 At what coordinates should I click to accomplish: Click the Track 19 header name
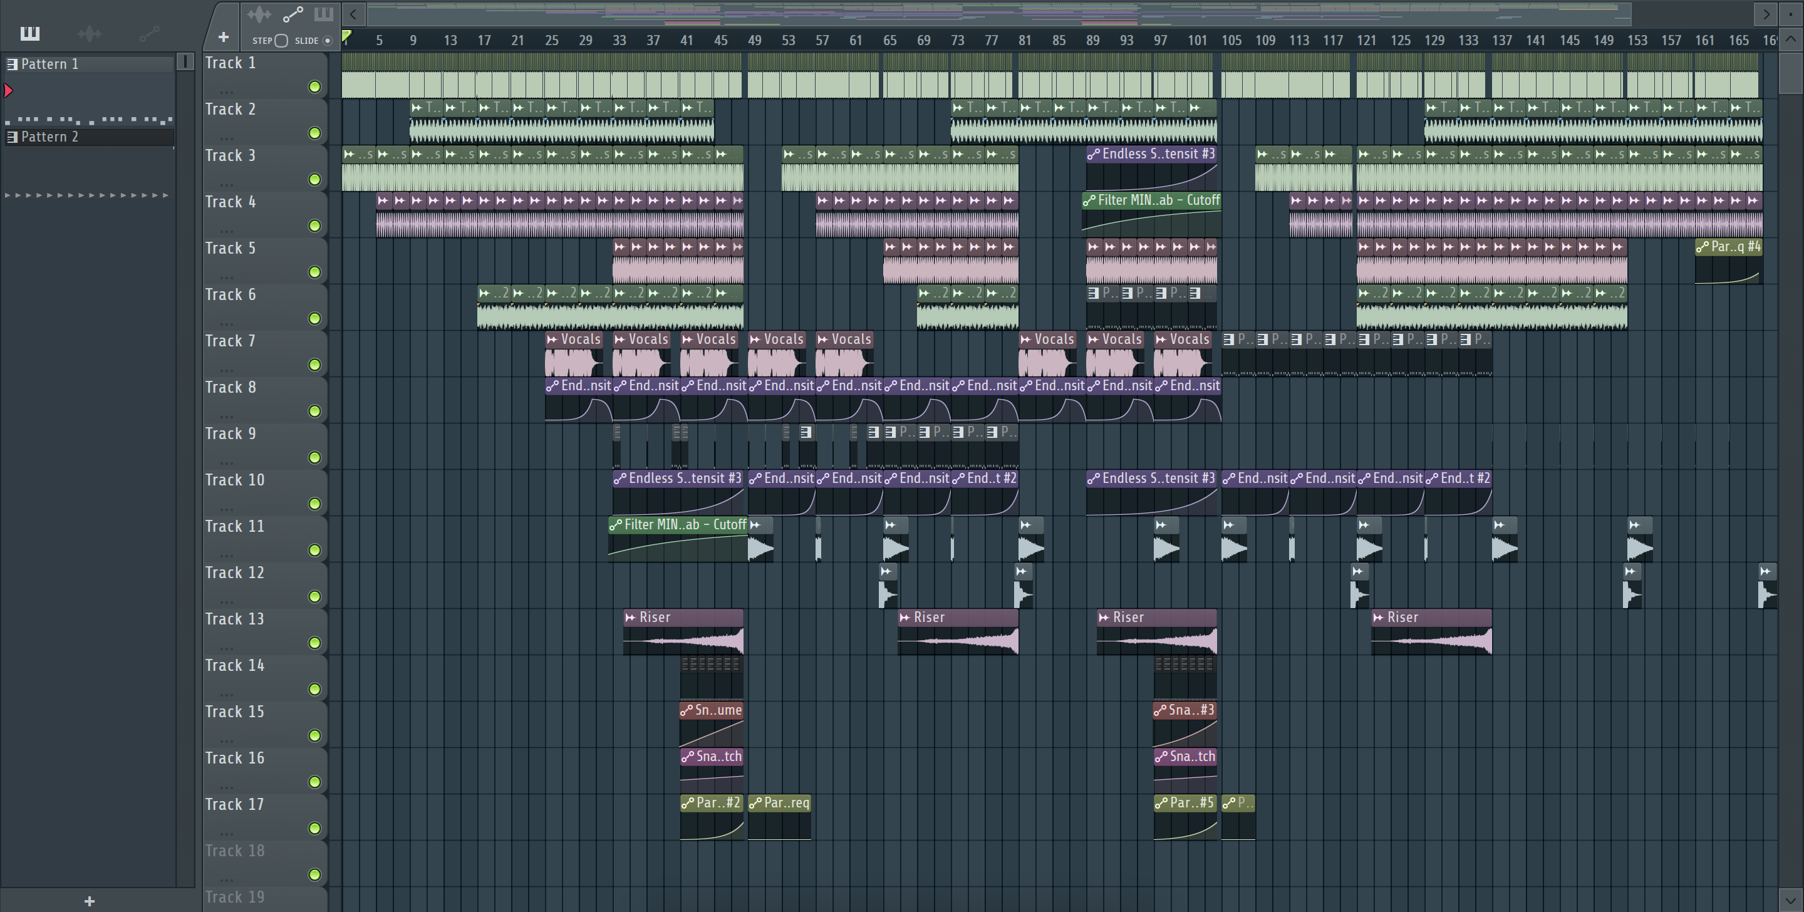[x=235, y=898]
